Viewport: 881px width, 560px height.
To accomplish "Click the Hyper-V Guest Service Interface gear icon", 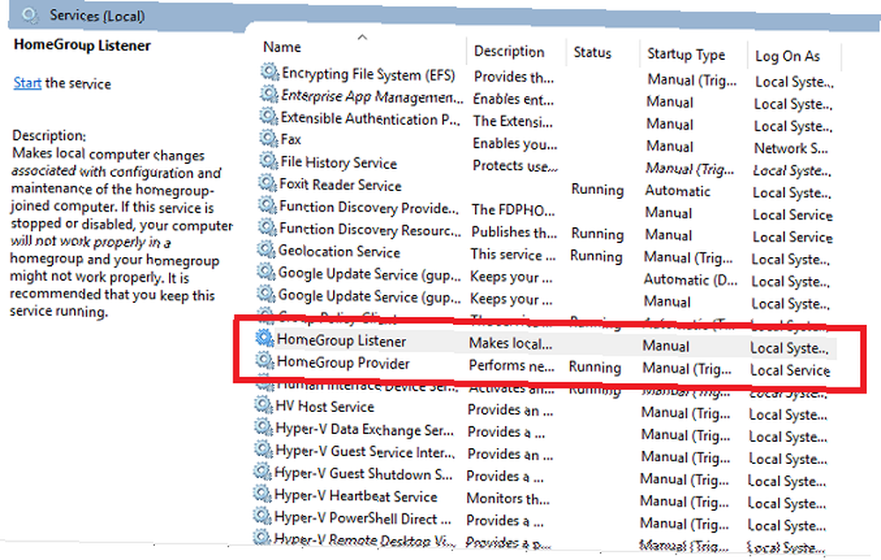I will pyautogui.click(x=263, y=449).
